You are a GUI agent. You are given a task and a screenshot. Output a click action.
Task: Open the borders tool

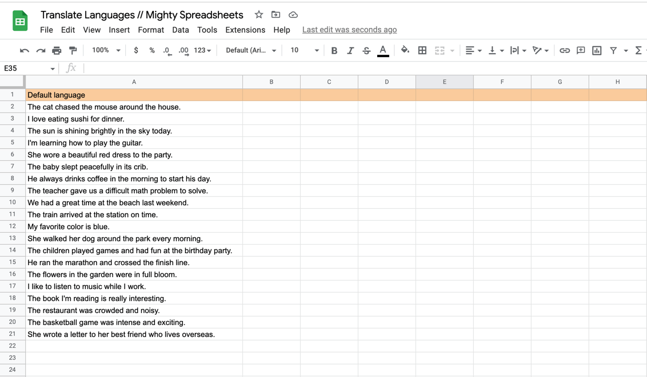point(422,50)
